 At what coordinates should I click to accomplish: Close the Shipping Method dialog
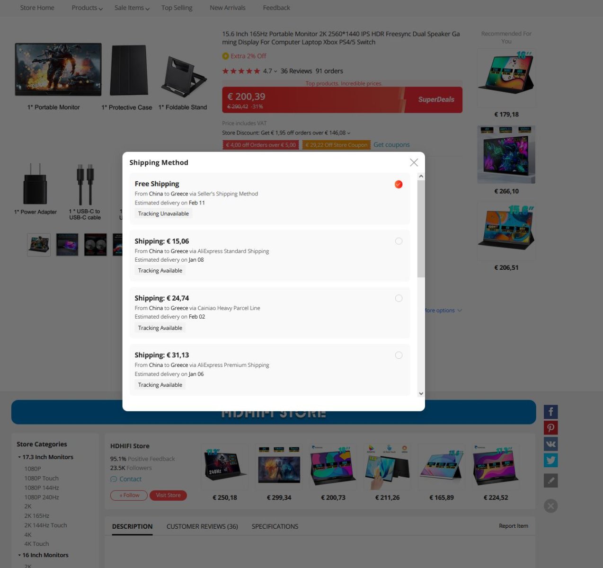(414, 162)
